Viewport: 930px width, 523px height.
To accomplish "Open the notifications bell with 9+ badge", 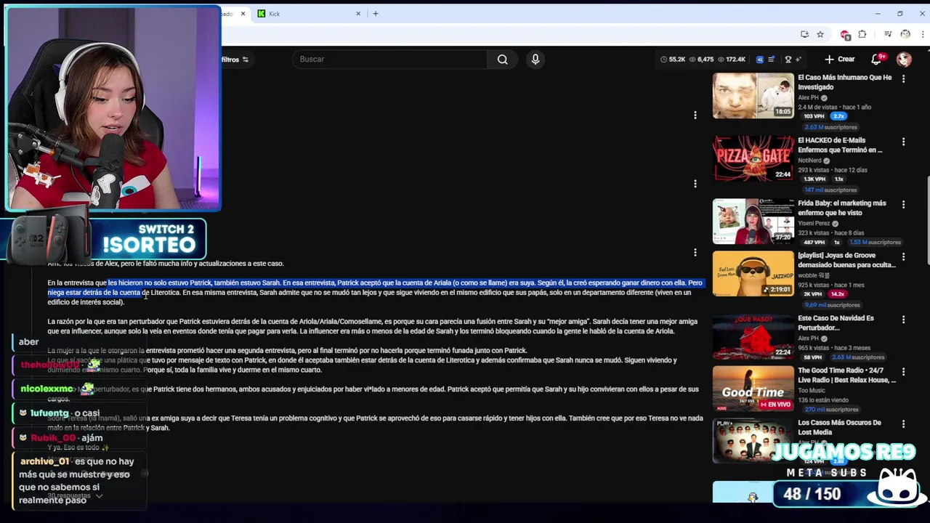I will [877, 59].
